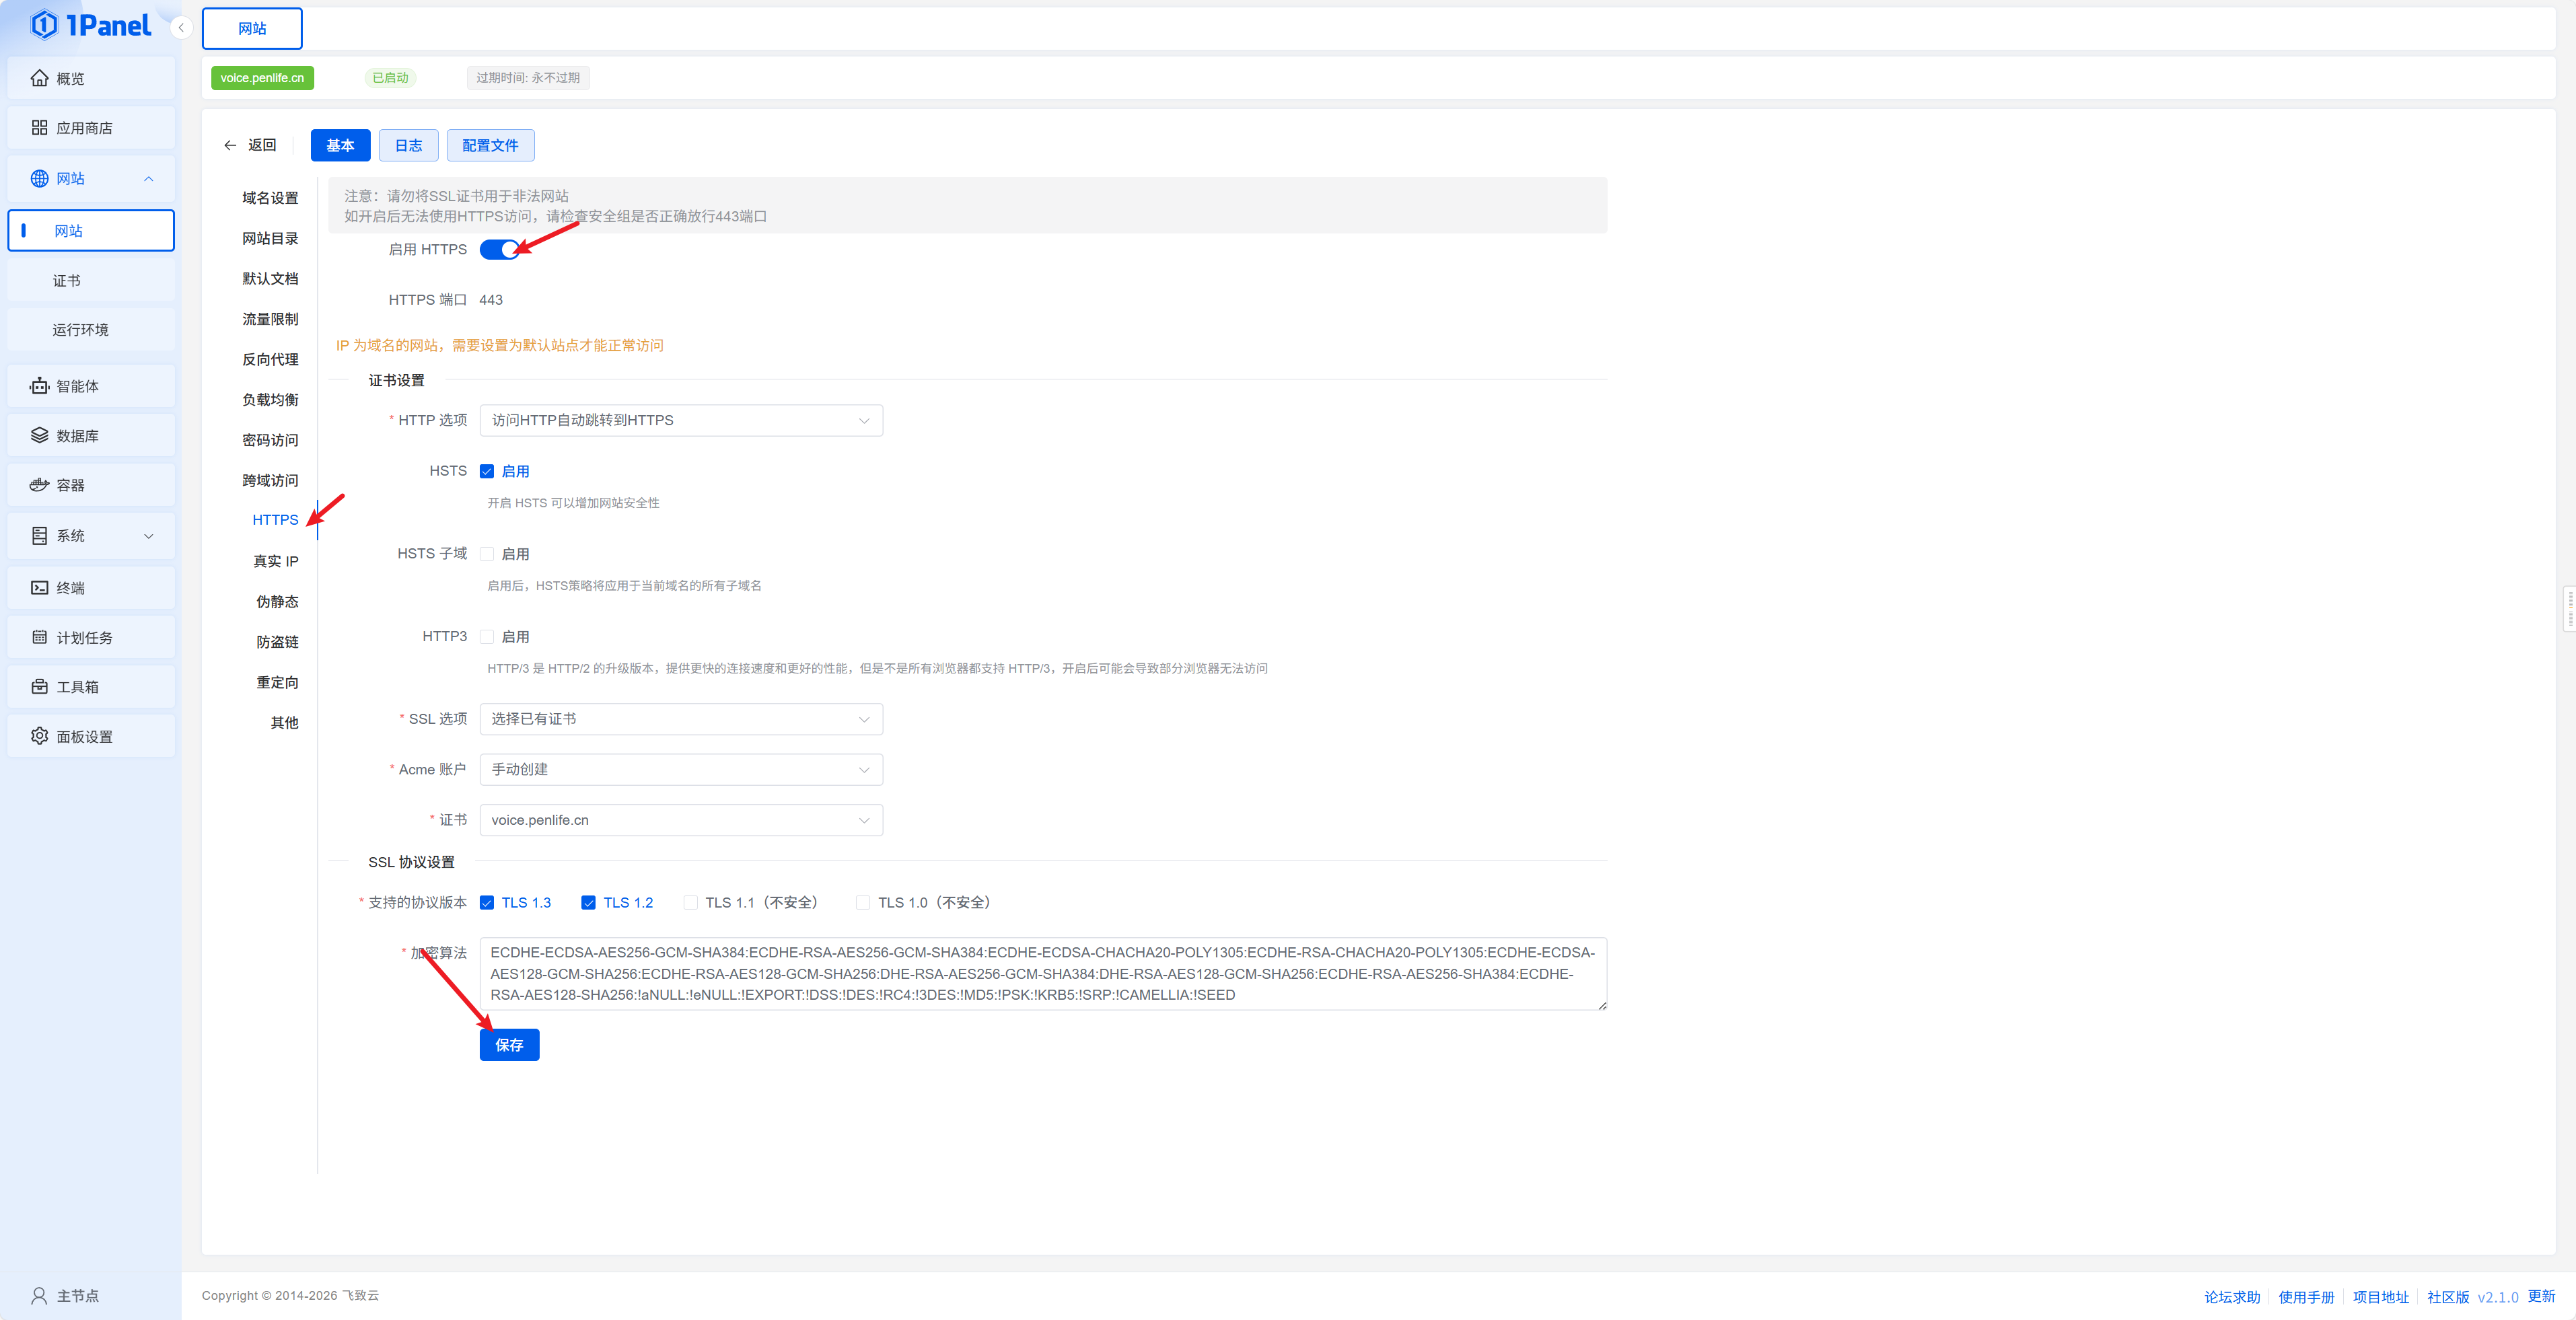
Task: Click the home icon for 概览
Action: pos(39,78)
